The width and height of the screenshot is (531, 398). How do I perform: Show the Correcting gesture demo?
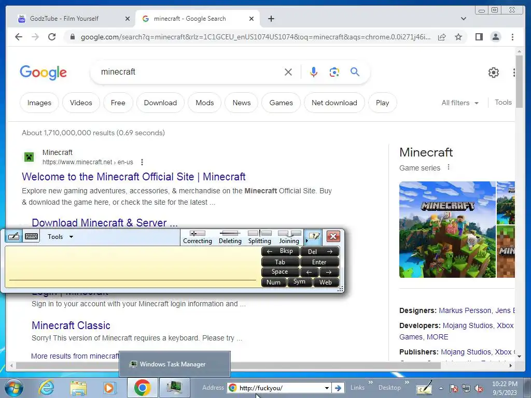[x=198, y=237]
